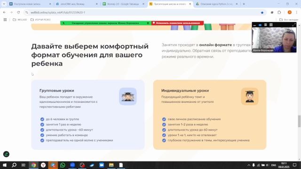Image resolution: width=301 pixels, height=169 pixels.
Task: Click "уроки 1 на 1" row
Action: pyautogui.click(x=189, y=135)
